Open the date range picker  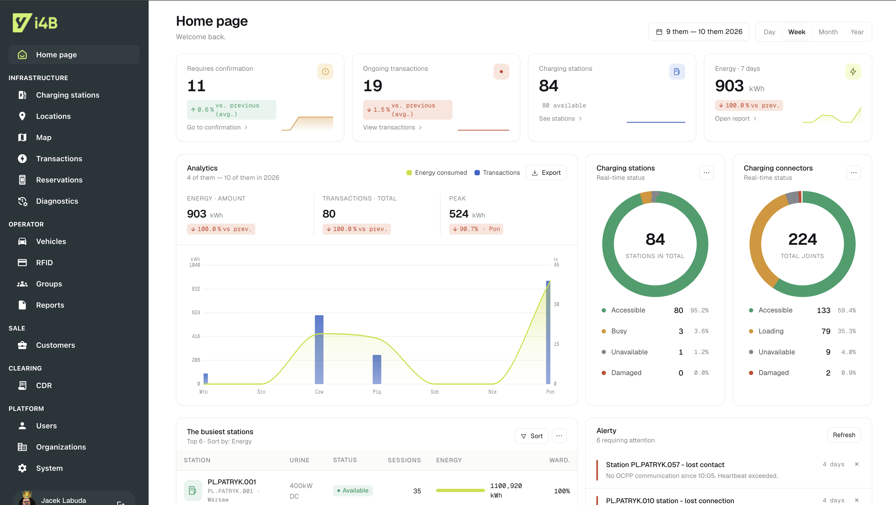[x=699, y=32]
